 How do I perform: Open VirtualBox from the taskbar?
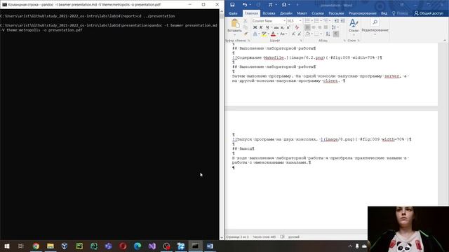pyautogui.click(x=65, y=246)
